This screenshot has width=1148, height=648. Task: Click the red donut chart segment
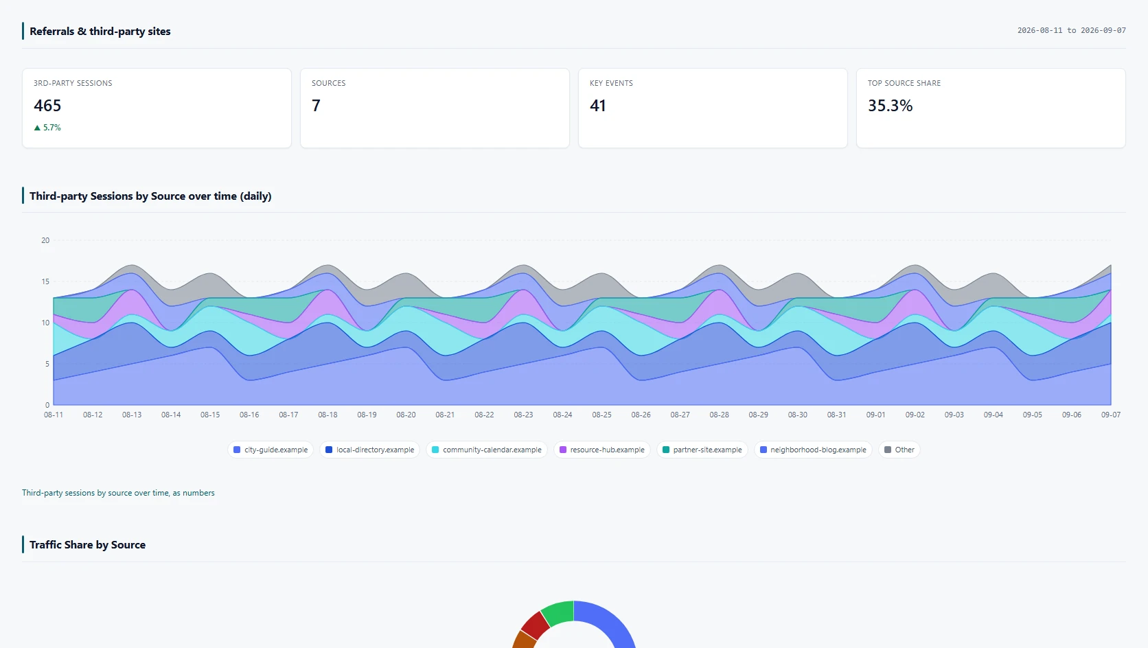pos(536,624)
